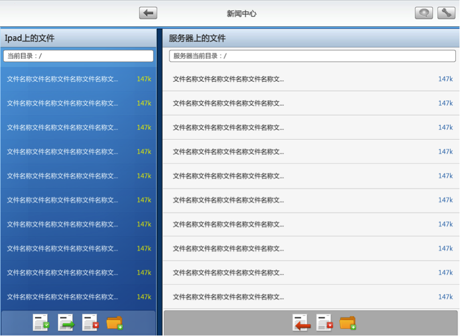Image resolution: width=460 pixels, height=336 pixels.
Task: Create new folder in the server panel
Action: tap(348, 323)
